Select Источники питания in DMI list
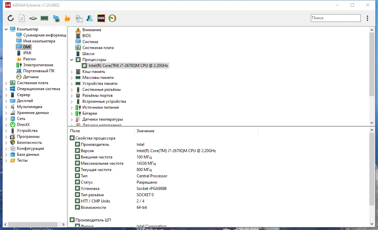 pos(100,107)
